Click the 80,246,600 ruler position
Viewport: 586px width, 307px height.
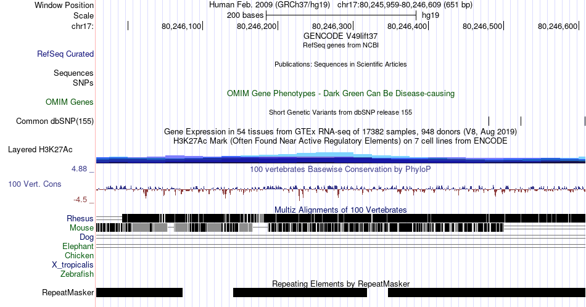coord(558,26)
